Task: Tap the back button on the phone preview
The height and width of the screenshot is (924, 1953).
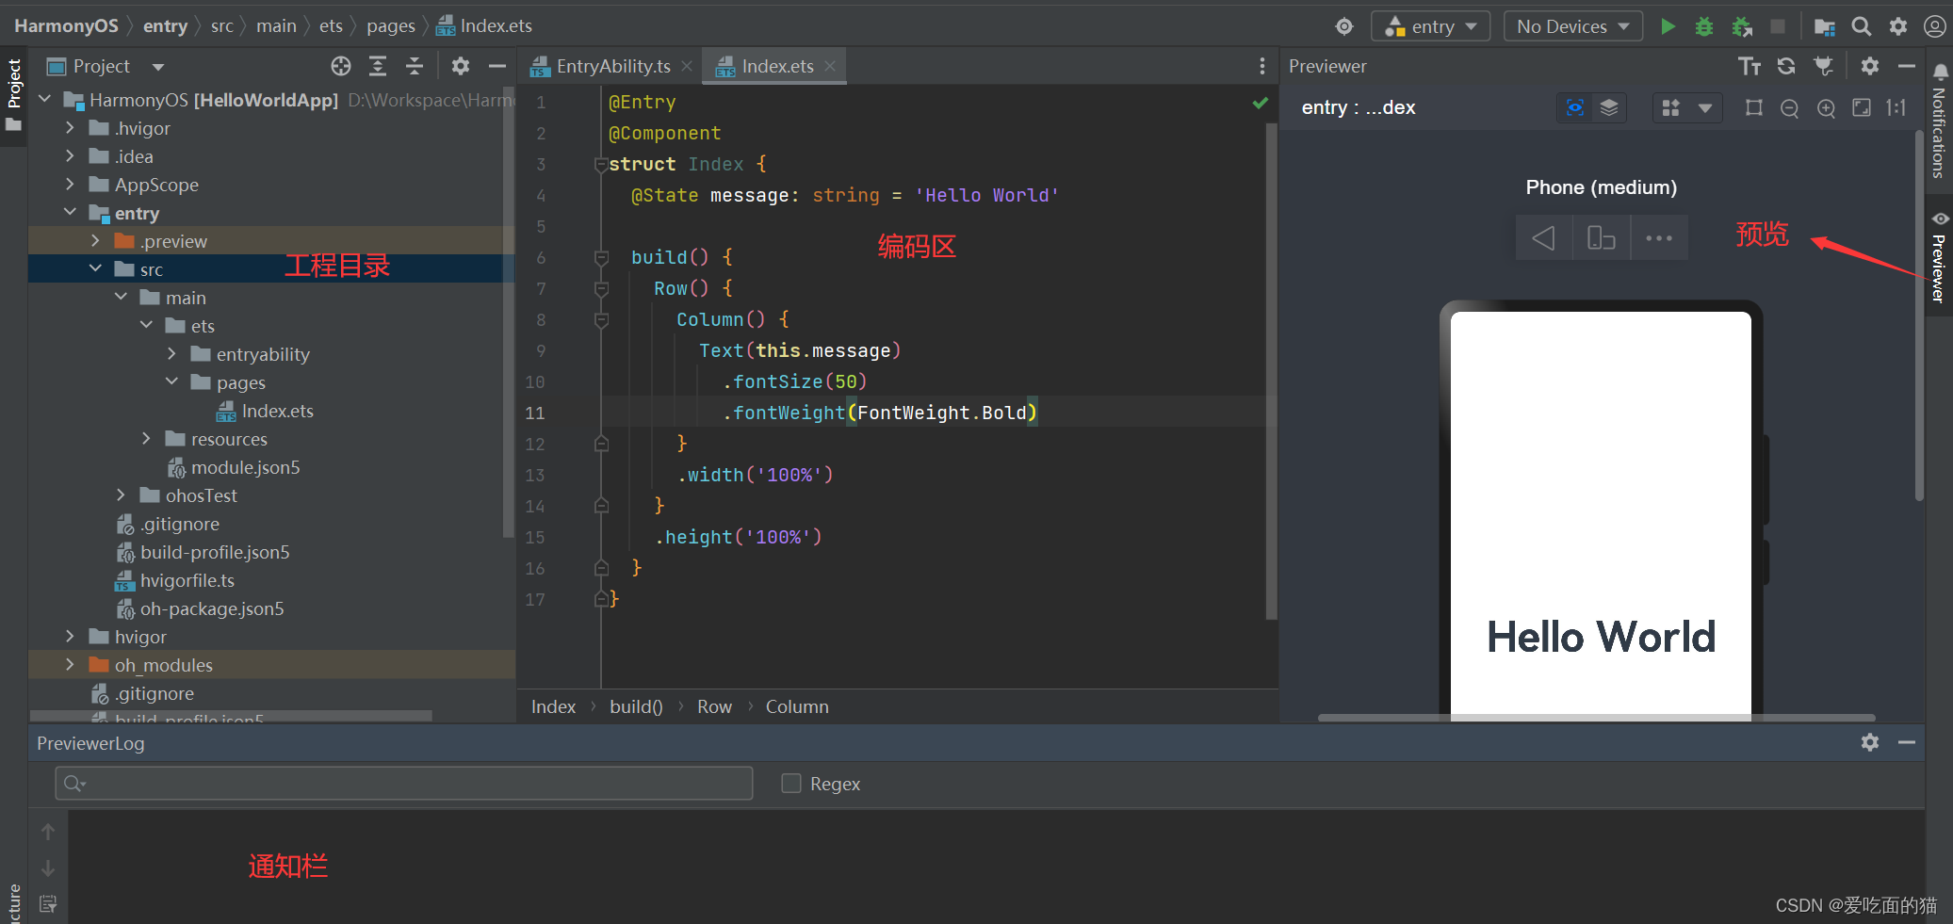Action: click(1543, 237)
